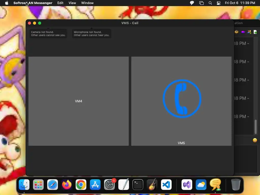Image resolution: width=260 pixels, height=195 pixels.
Task: Open the Apple menu
Action: (x=7, y=3)
